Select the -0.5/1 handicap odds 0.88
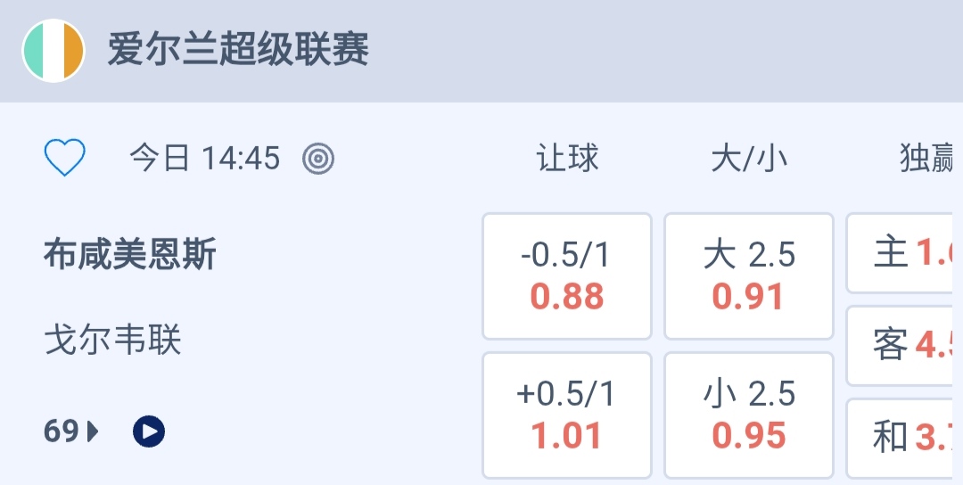This screenshot has width=963, height=485. 567,276
